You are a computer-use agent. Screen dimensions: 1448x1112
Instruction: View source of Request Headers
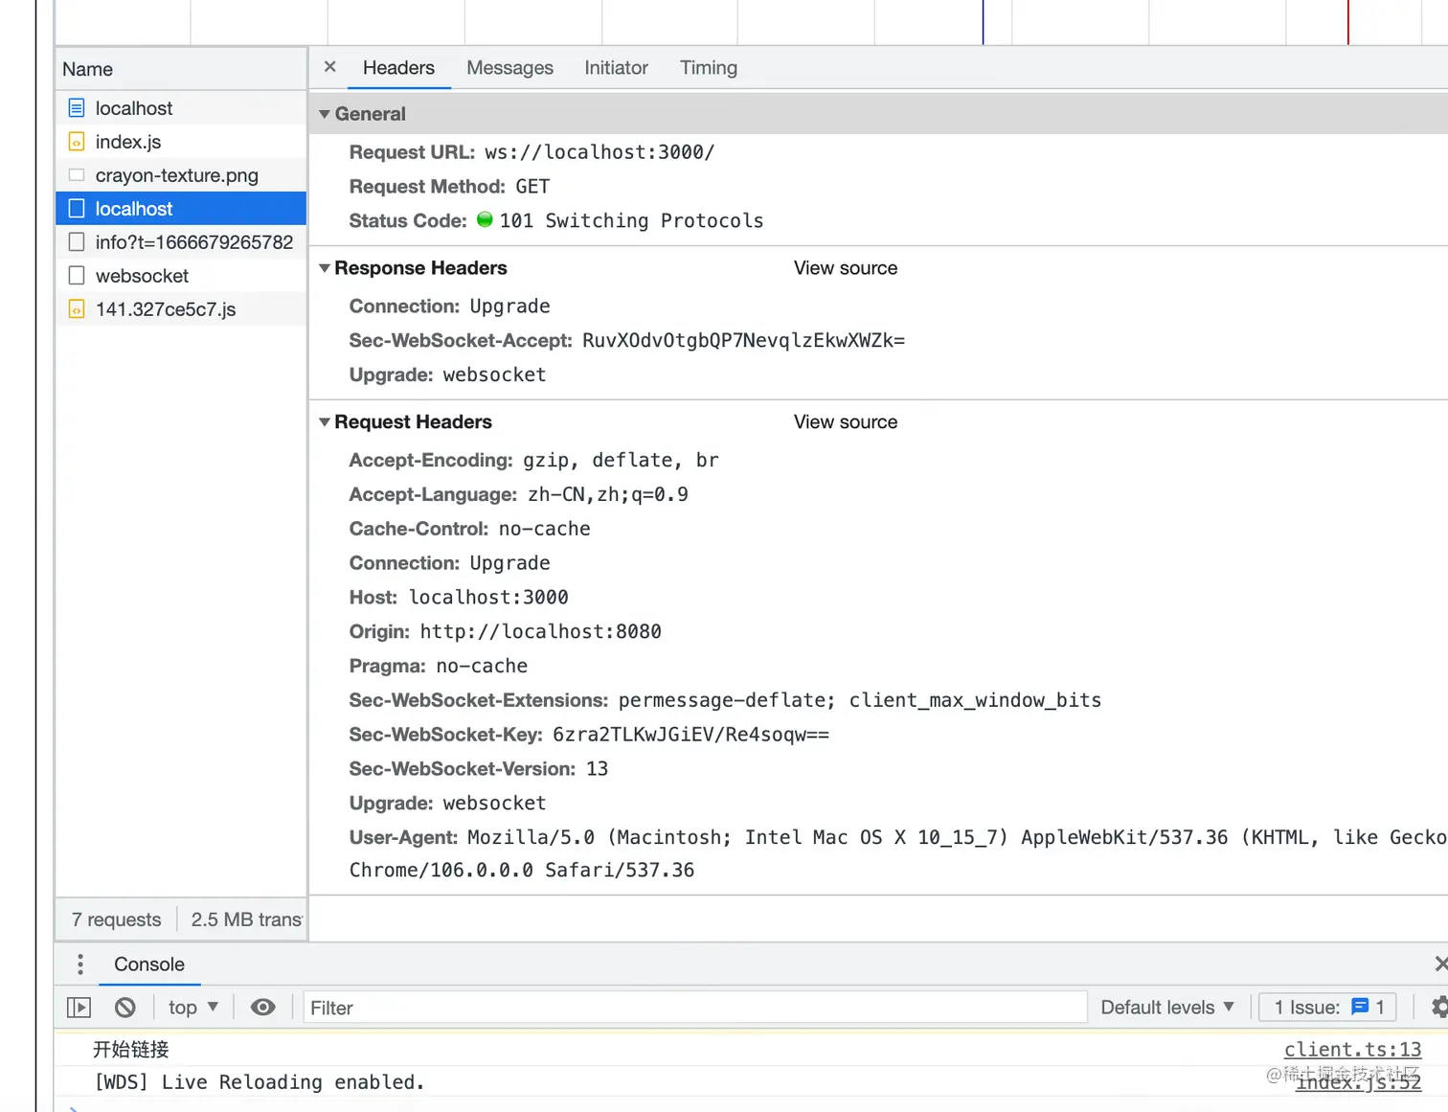point(846,422)
